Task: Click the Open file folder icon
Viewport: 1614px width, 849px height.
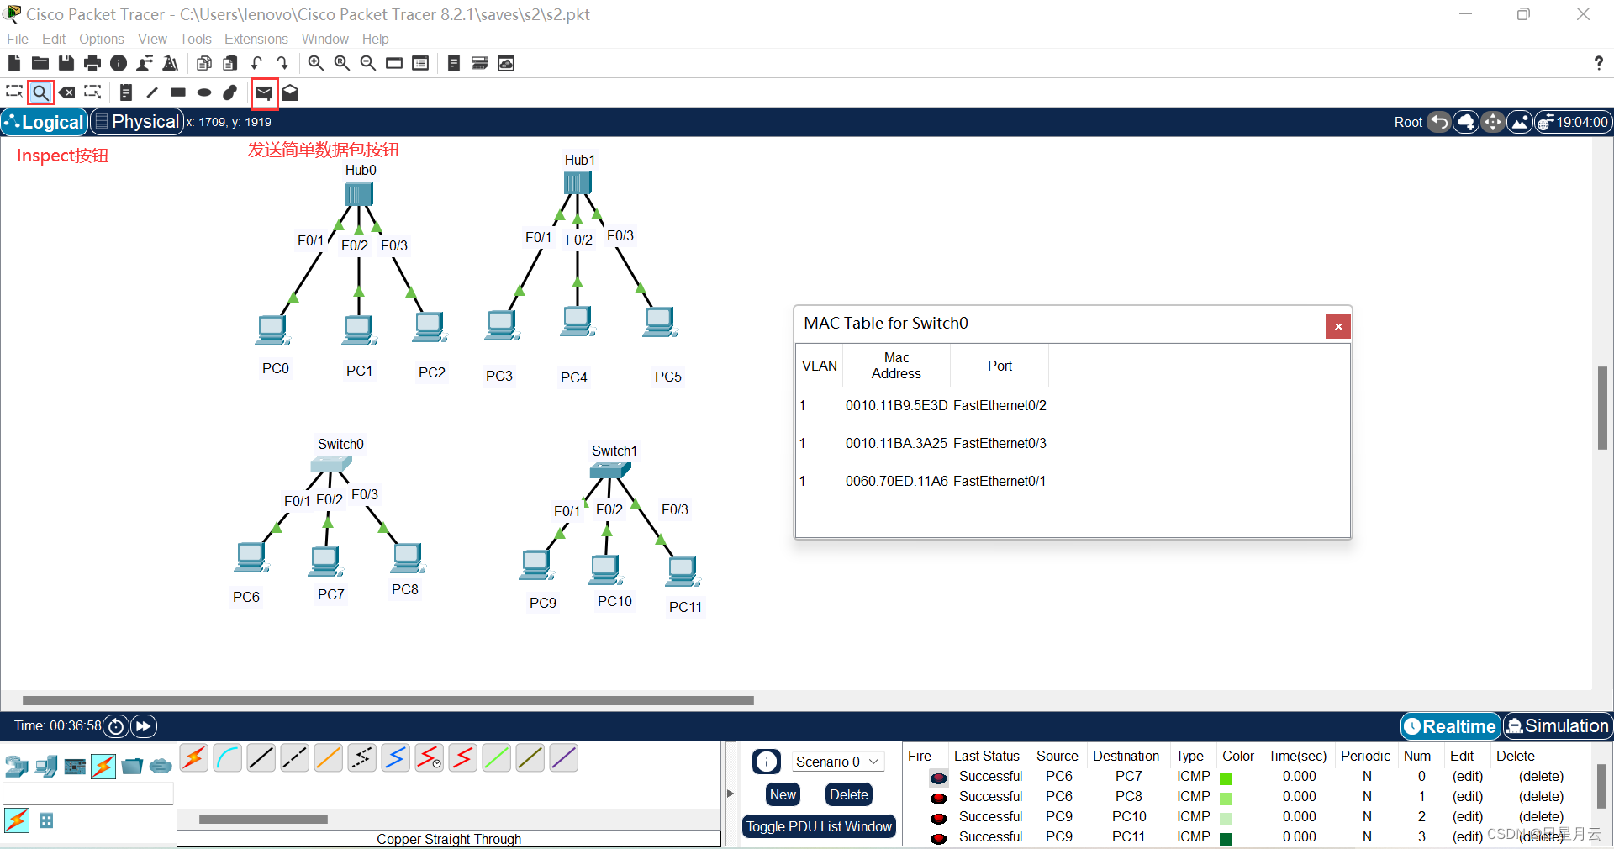Action: pos(40,63)
